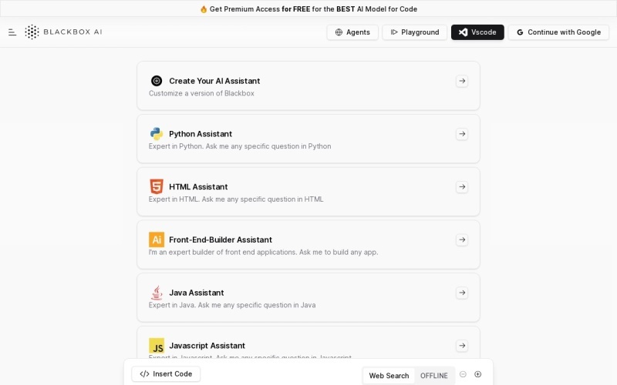Click the Create Your AI Assistant target icon

click(157, 81)
